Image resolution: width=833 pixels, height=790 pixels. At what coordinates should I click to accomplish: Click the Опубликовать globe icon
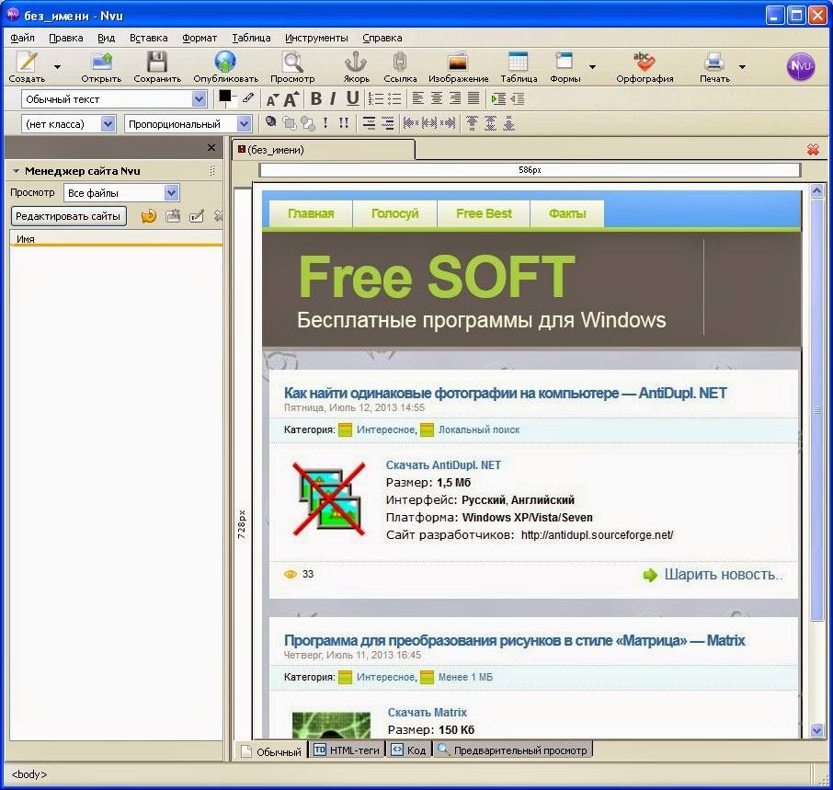pos(225,63)
